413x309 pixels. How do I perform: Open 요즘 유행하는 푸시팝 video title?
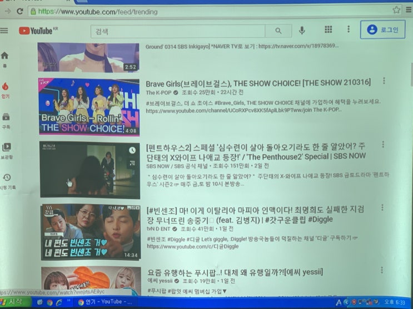pos(235,272)
